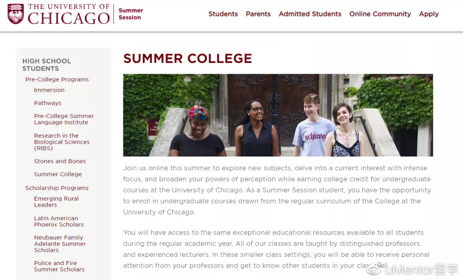Select Summer College in the sidebar
Viewport: 463px width, 280px height.
click(x=58, y=174)
